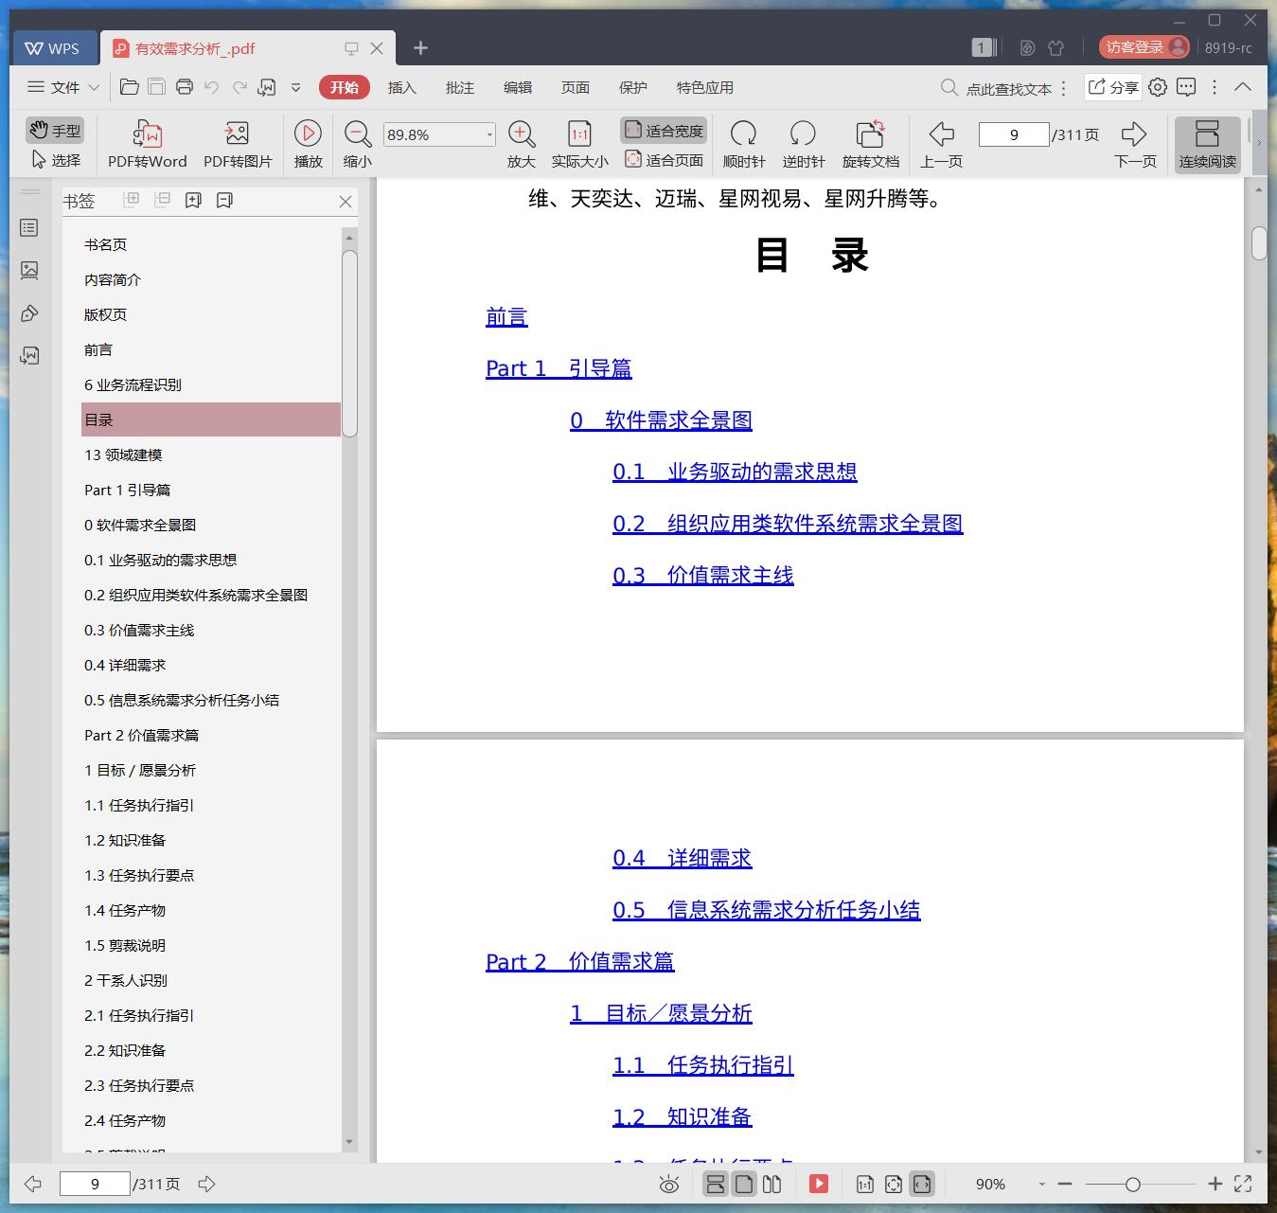Activate the Select tool

56,160
